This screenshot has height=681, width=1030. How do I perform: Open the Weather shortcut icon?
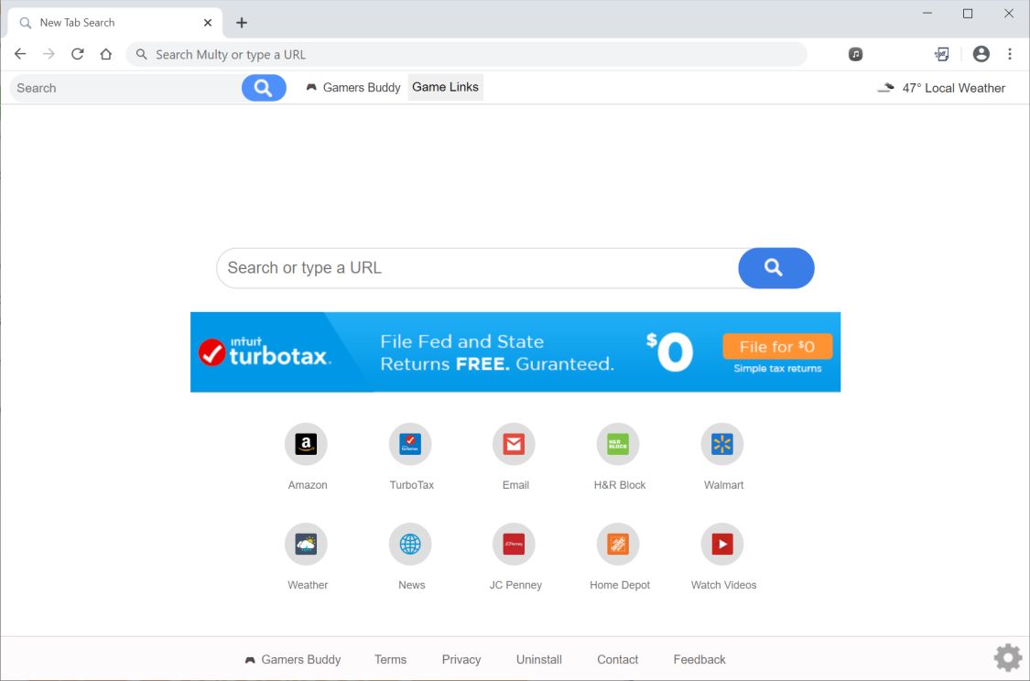click(x=307, y=544)
